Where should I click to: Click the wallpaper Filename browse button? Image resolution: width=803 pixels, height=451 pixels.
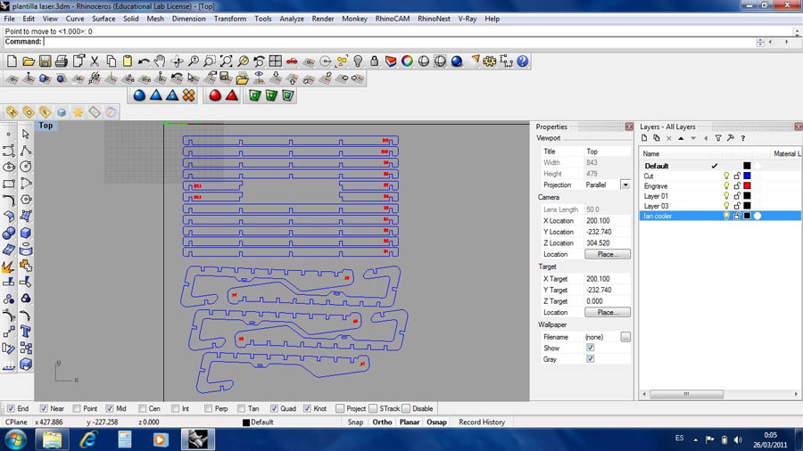pyautogui.click(x=625, y=337)
